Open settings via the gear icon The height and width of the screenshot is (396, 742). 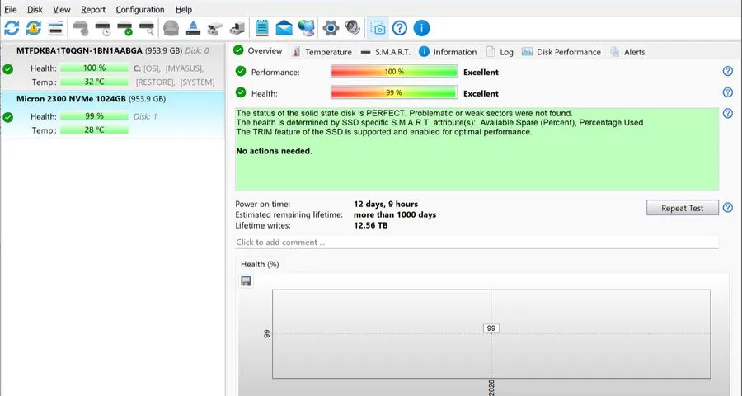(331, 28)
